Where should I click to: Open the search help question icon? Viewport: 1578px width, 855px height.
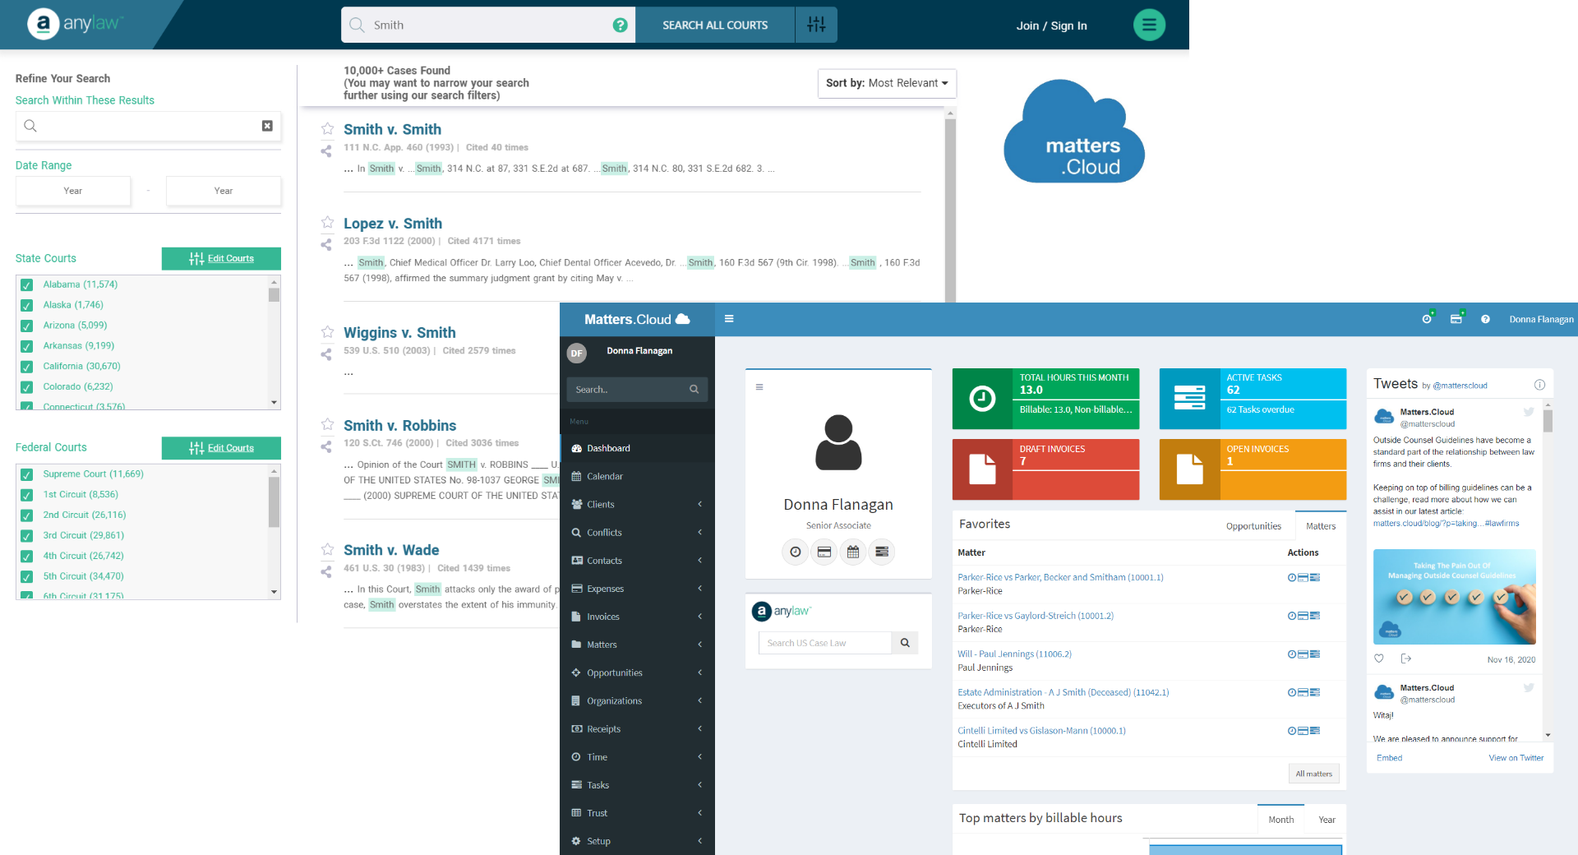point(620,25)
